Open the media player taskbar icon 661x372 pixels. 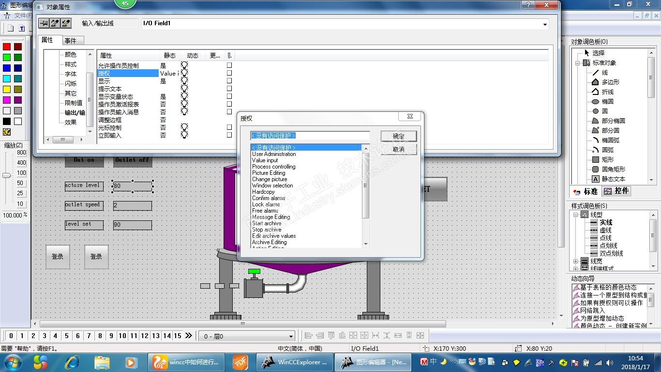point(131,362)
